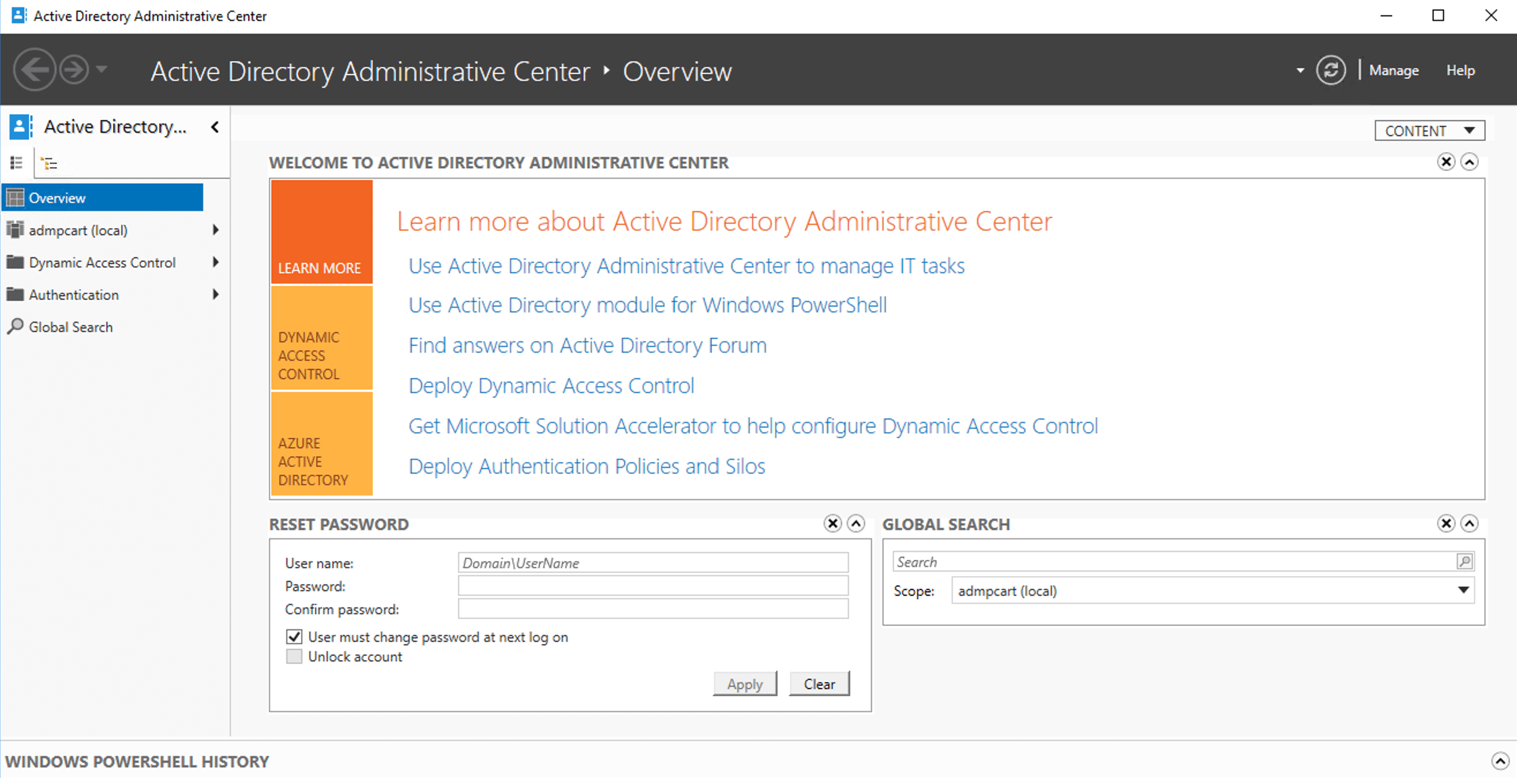Select the Global Search item in the sidebar
The height and width of the screenshot is (778, 1517).
[71, 327]
